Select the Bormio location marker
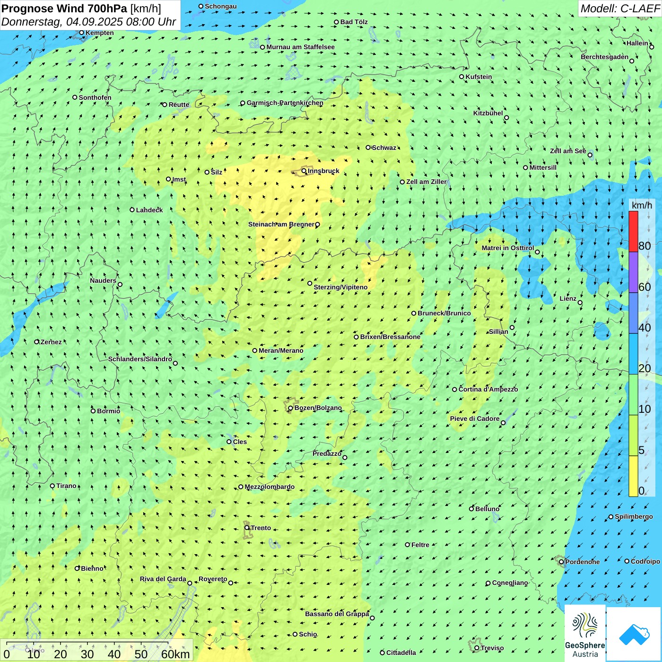Image resolution: width=662 pixels, height=662 pixels. (x=93, y=411)
